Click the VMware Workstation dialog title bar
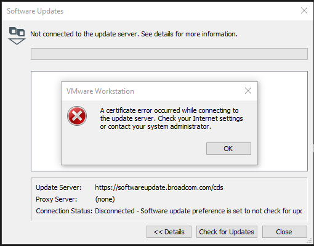 (153, 91)
